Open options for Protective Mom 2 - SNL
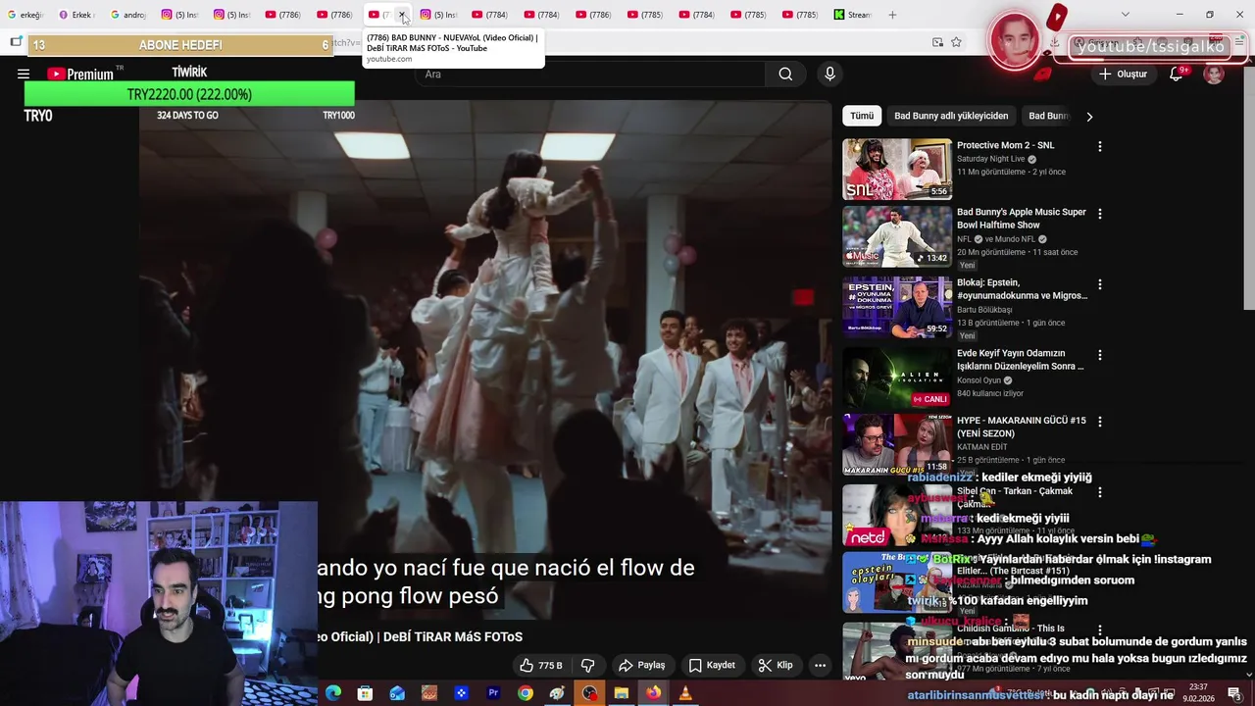Viewport: 1255px width, 706px height. [1099, 146]
